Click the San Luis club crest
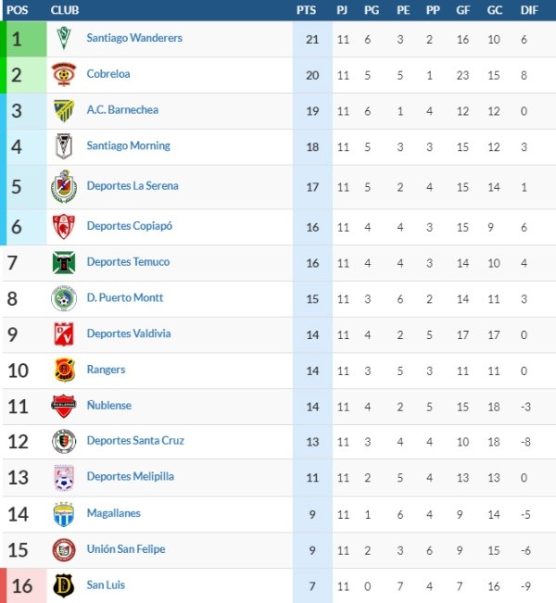 [x=63, y=585]
